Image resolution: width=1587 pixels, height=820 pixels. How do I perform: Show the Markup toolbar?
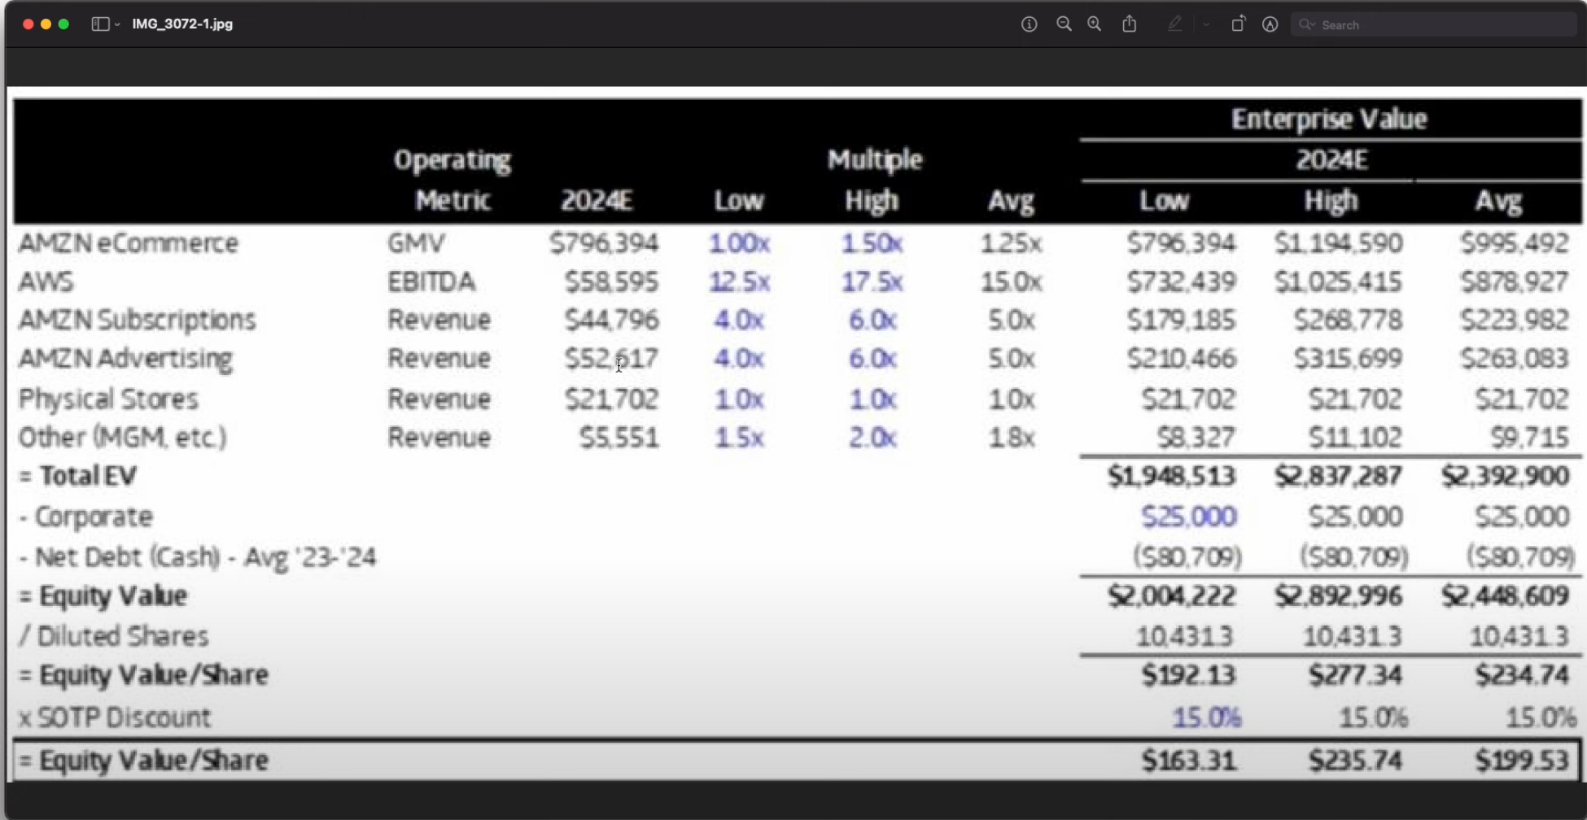[x=1270, y=24]
